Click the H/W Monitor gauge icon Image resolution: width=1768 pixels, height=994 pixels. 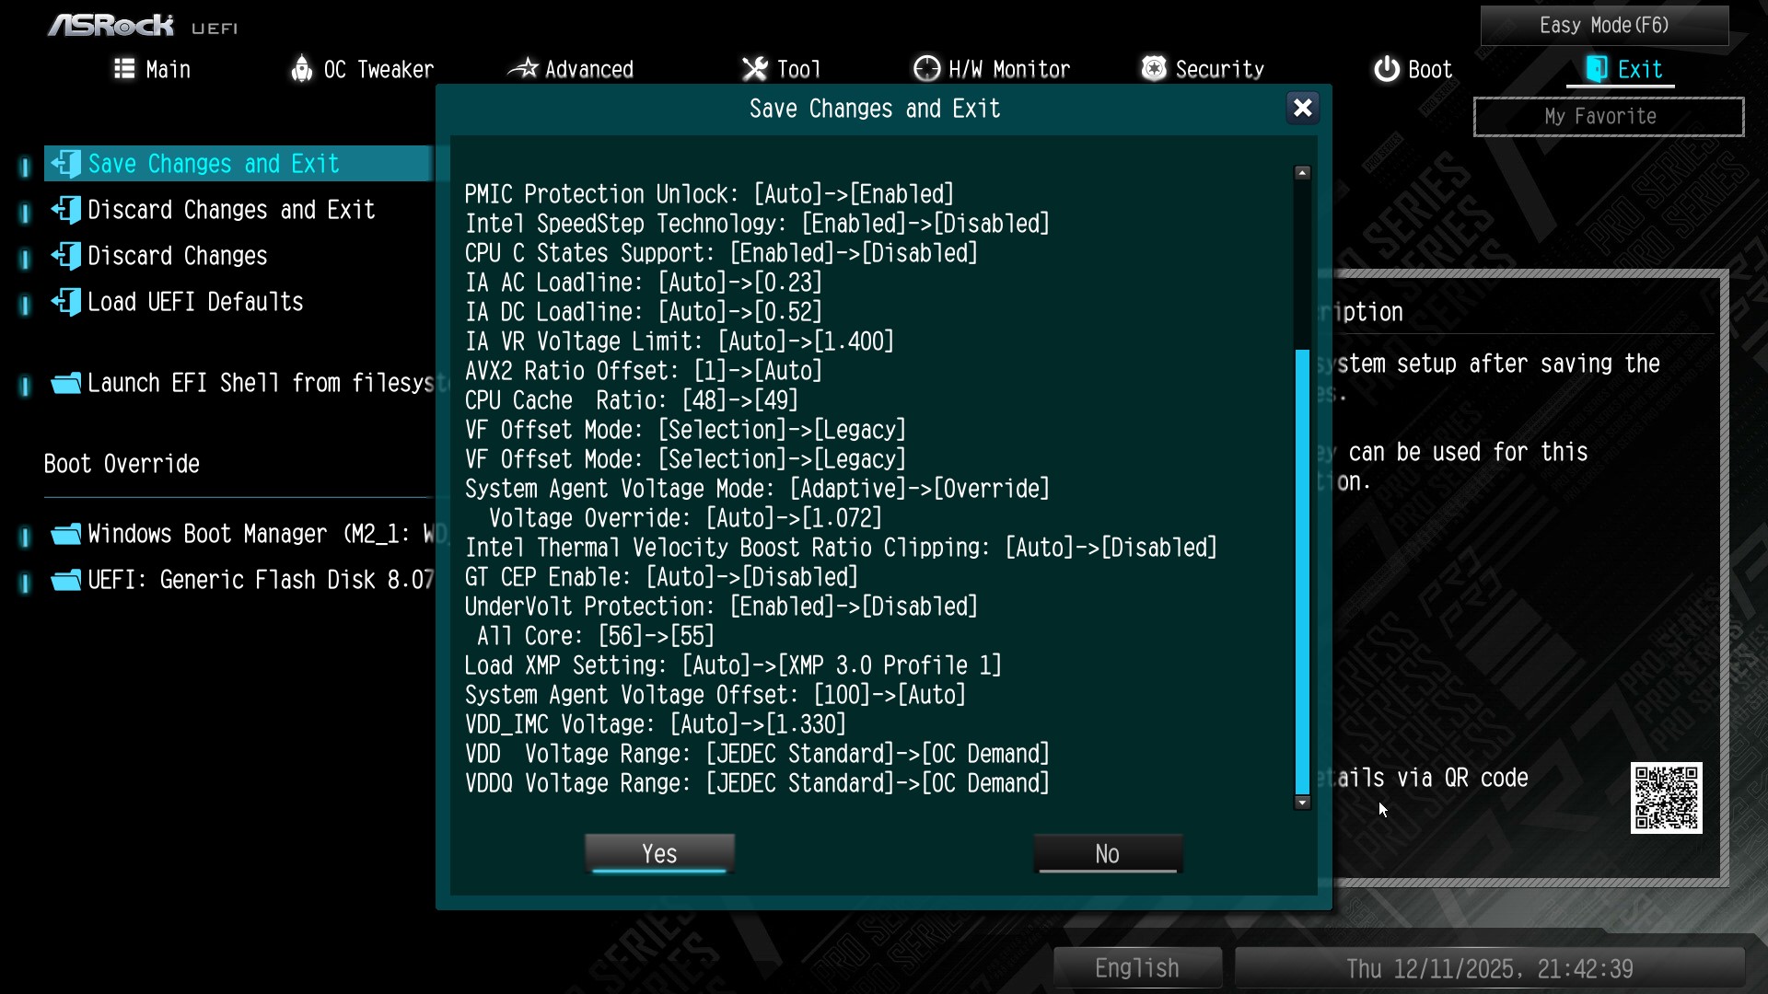[926, 69]
